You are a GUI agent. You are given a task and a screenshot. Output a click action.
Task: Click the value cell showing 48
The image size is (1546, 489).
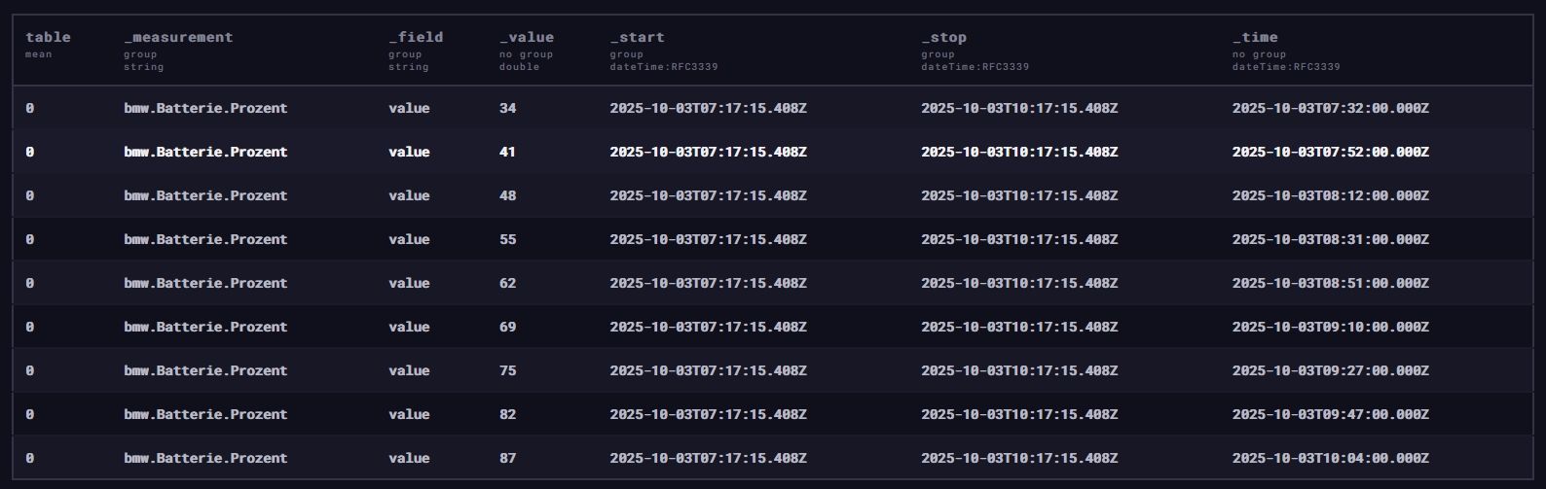tap(507, 195)
